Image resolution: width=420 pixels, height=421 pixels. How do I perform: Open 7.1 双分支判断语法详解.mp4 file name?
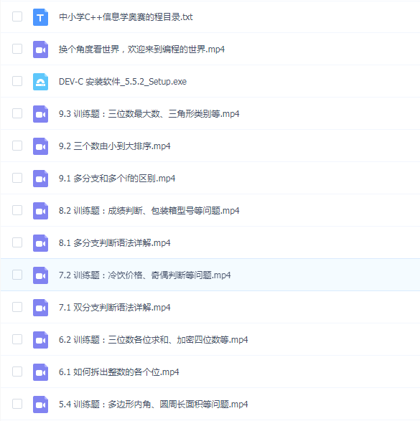coord(114,308)
